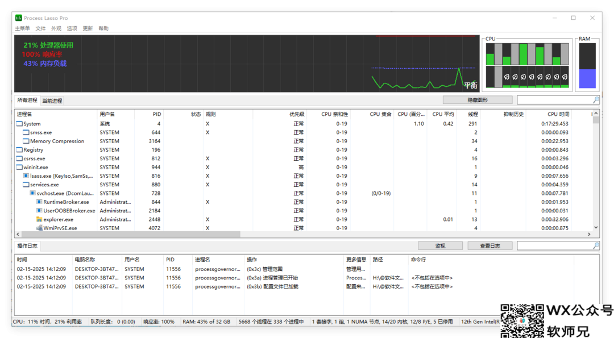Screen dimensions: 614x338
Task: Click the process list horizontal scrollbar thumb
Action: point(131,234)
